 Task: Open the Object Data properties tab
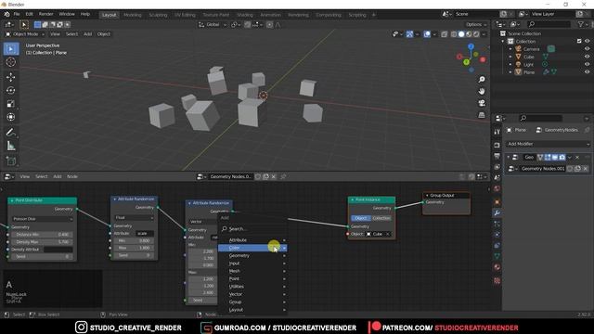[497, 256]
